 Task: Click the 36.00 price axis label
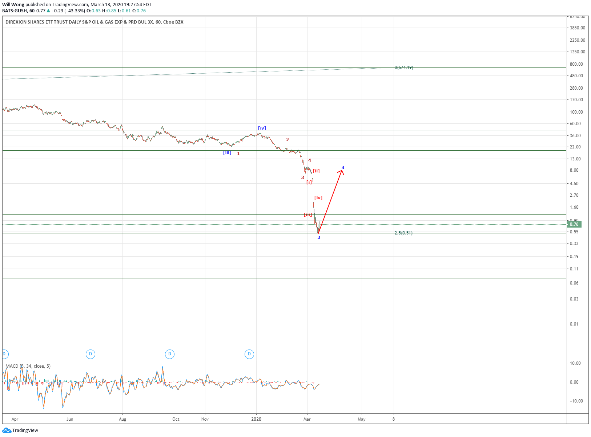click(575, 136)
